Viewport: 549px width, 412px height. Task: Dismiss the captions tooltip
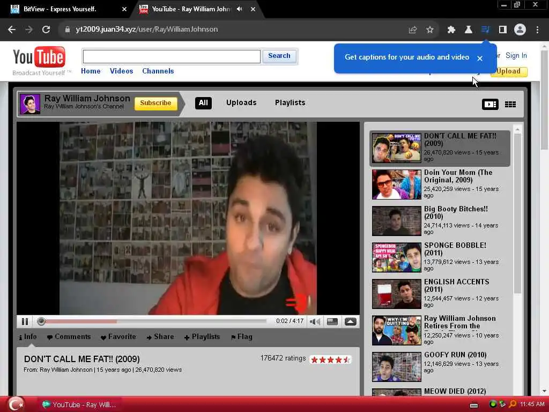[480, 58]
